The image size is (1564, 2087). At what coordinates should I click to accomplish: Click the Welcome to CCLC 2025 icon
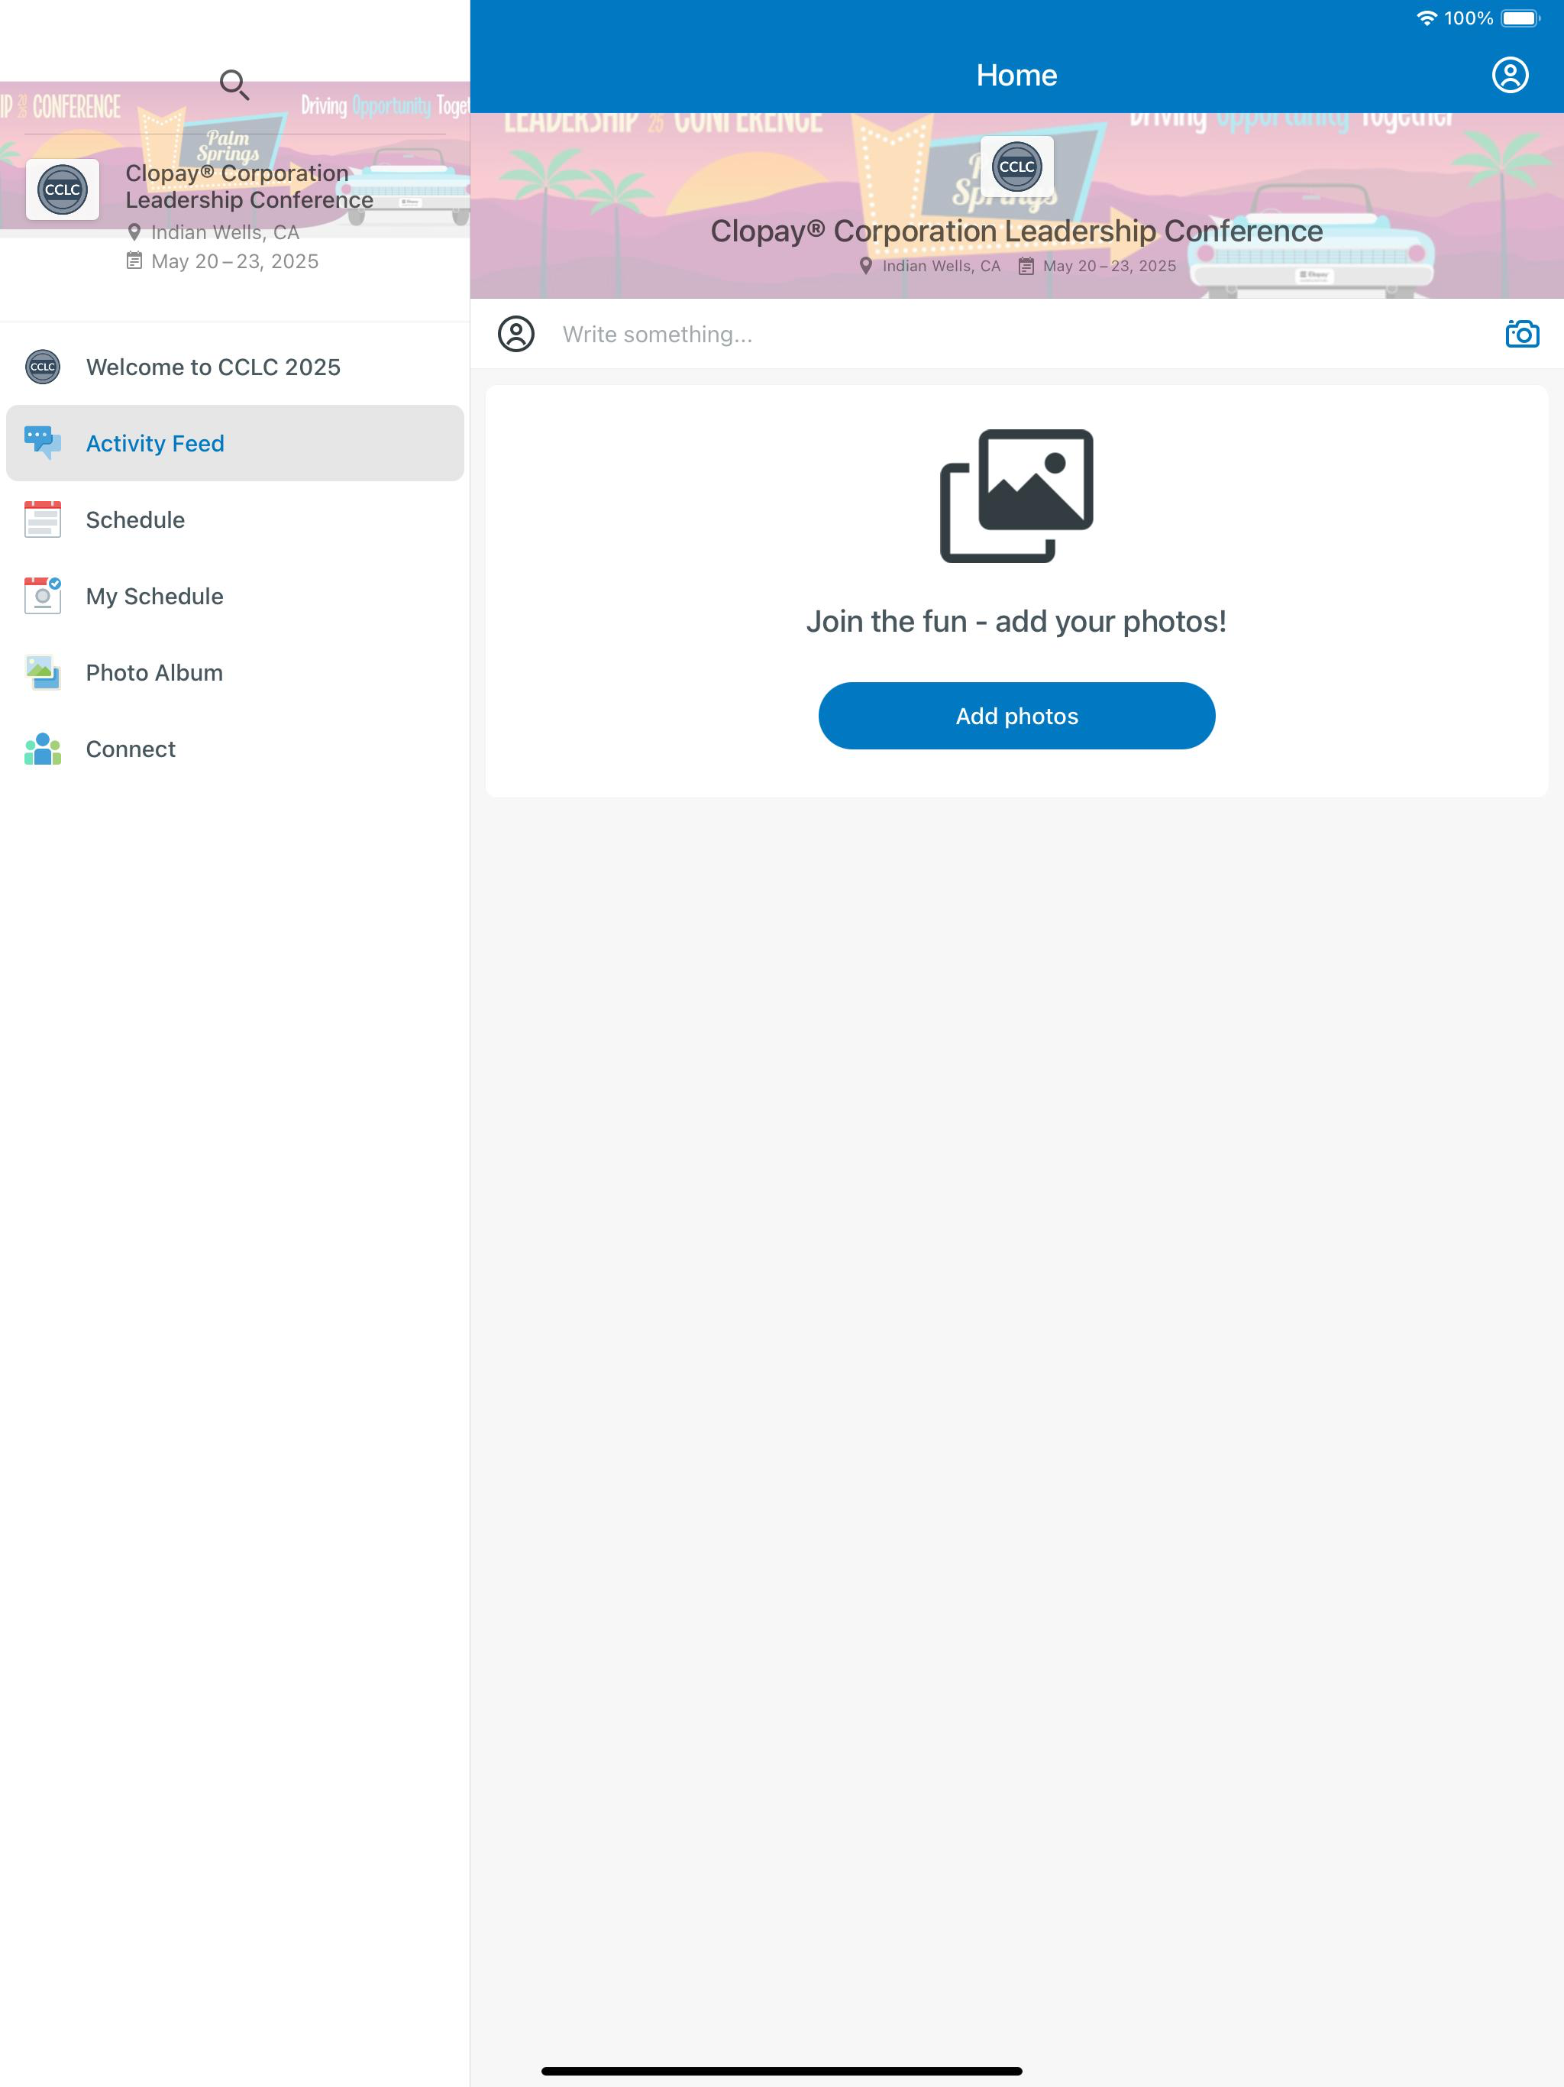tap(43, 367)
